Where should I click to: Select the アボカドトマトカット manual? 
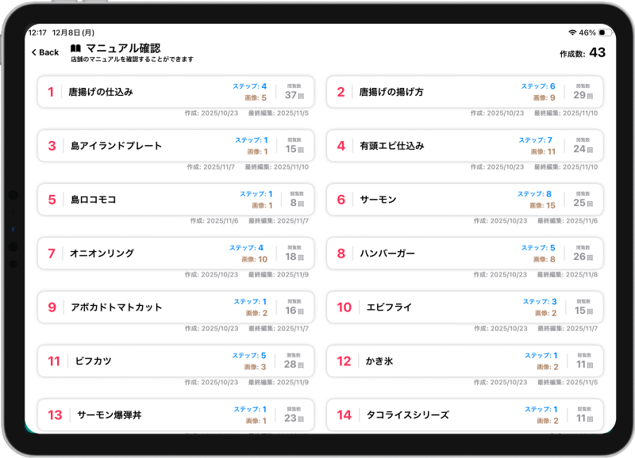(175, 307)
